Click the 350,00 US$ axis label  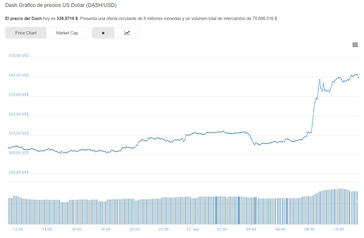coord(18,56)
